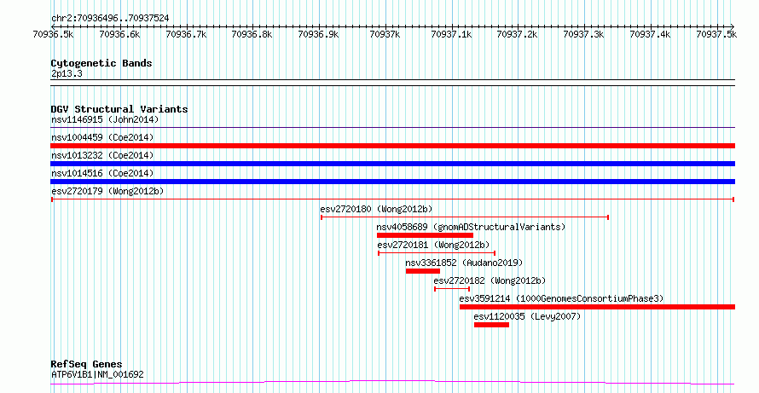Screen dimensions: 759x393
Task: Select the nsv3361852 red variant bar
Action: pyautogui.click(x=423, y=271)
